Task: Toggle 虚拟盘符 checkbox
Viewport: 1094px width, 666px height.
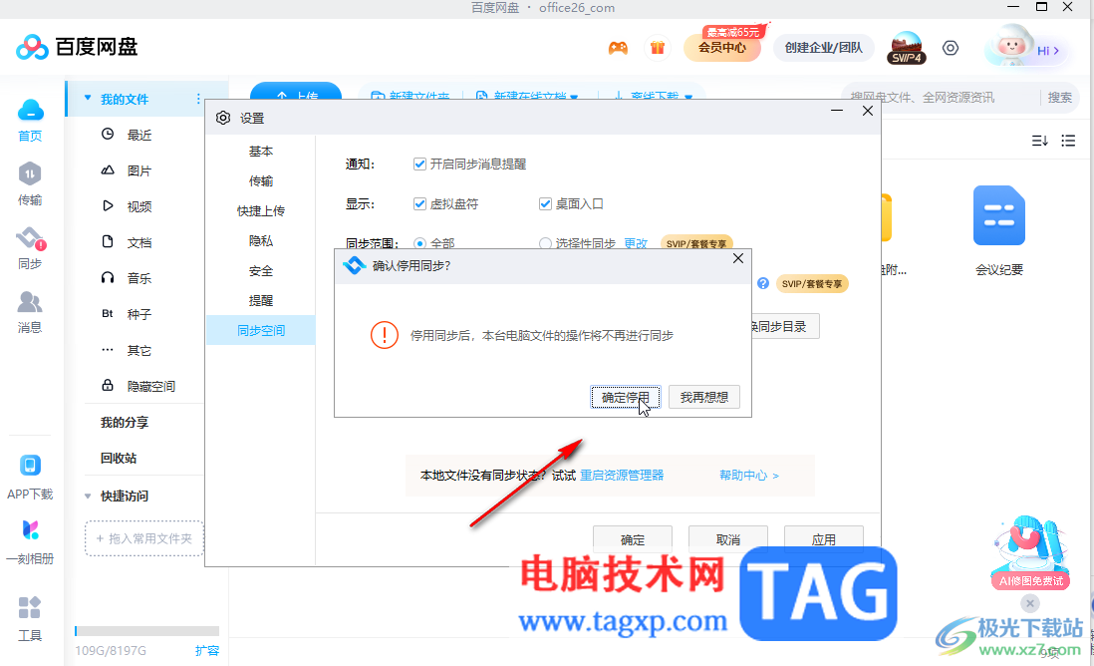Action: [x=419, y=203]
